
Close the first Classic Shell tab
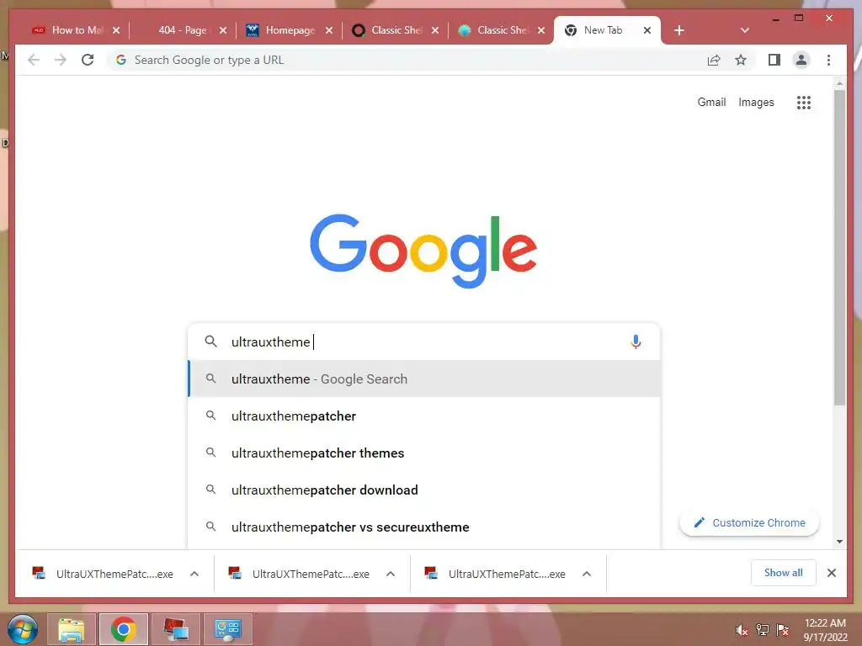coord(435,30)
